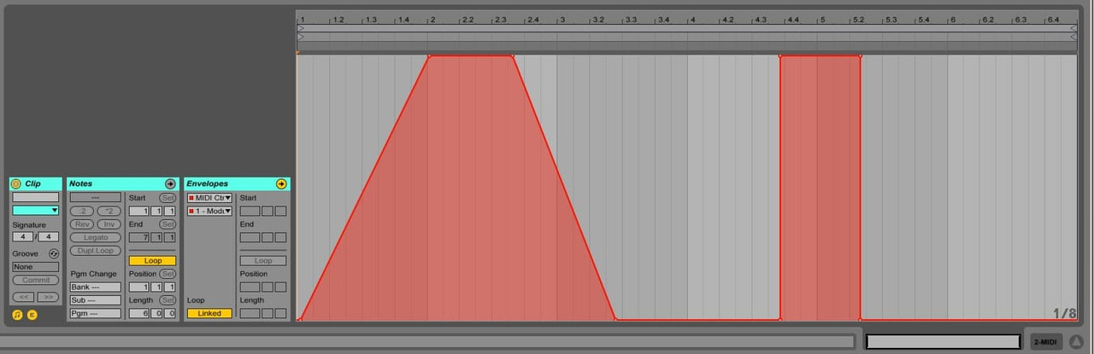Viewport: 1094px width, 354px height.
Task: Select envelope breakpoint at bottom near 3.2
Action: 615,319
